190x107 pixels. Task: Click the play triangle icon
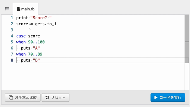pos(156,97)
